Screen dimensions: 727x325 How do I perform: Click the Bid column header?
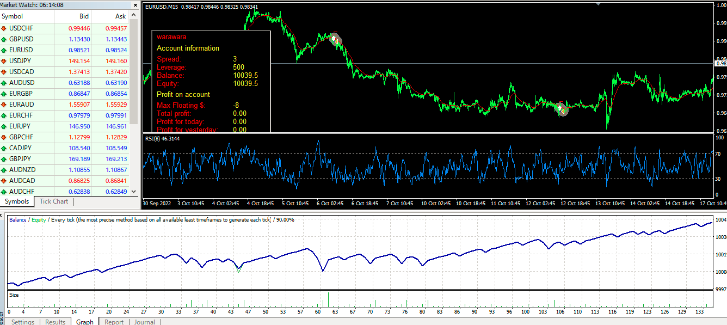click(x=83, y=16)
